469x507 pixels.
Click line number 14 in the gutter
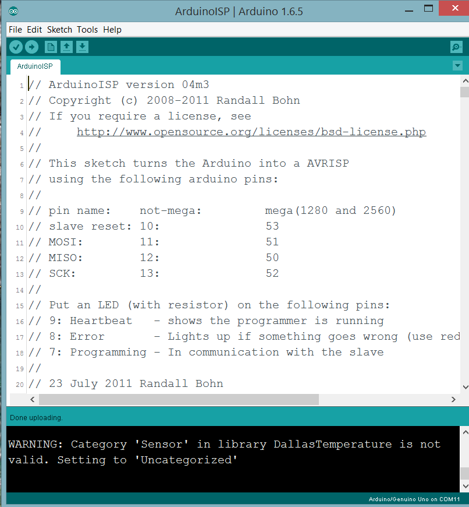pos(20,290)
